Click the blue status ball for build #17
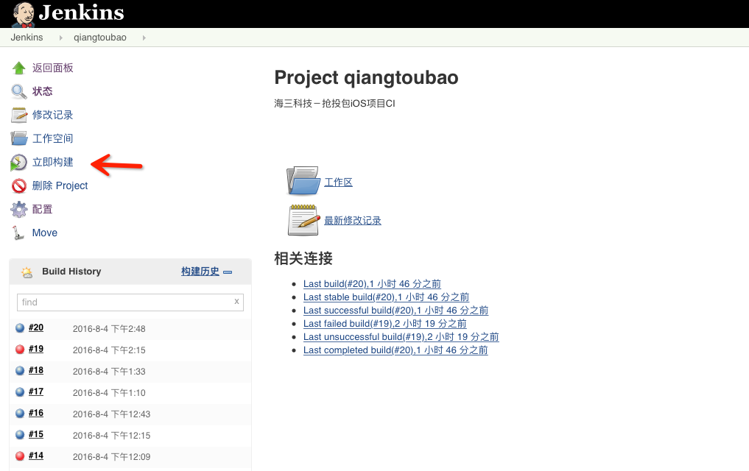The width and height of the screenshot is (749, 471). pos(20,392)
